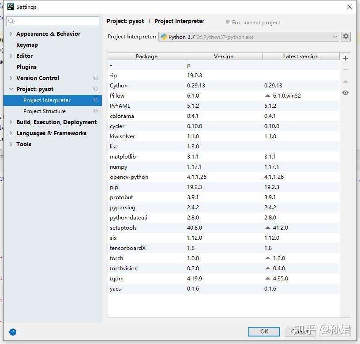Expand the Editor section

[x=11, y=56]
